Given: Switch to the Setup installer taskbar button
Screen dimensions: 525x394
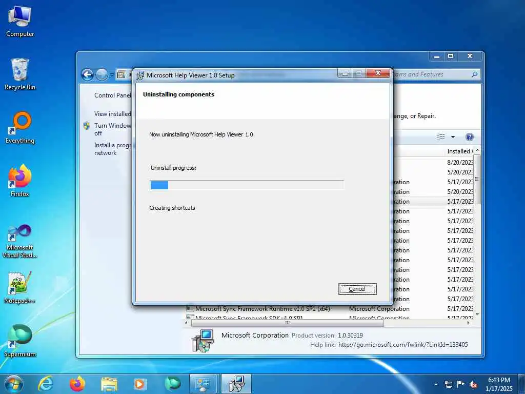Looking at the screenshot, I should click(x=236, y=384).
